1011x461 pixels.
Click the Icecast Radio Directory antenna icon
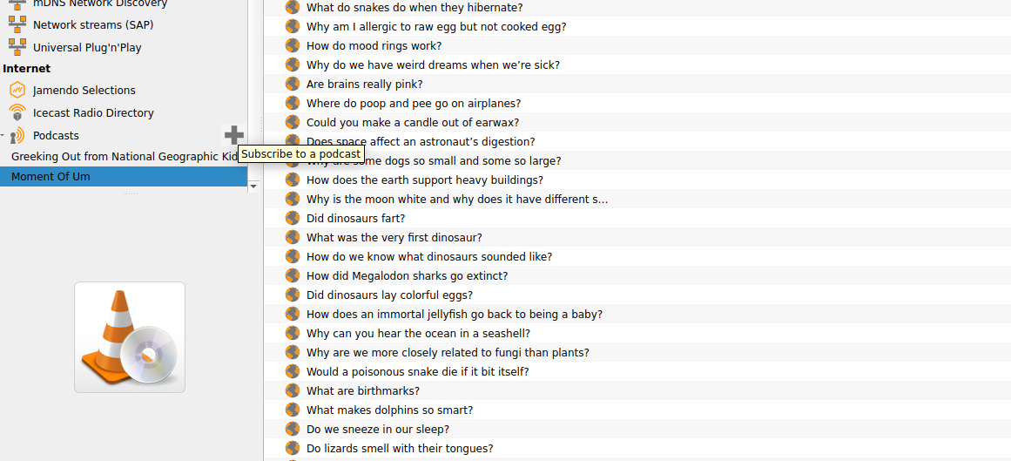coord(17,113)
